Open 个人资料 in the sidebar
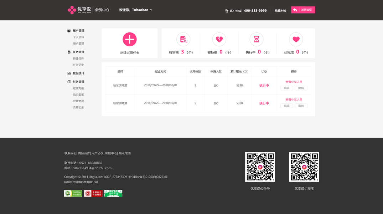383x214 pixels. (x=78, y=37)
